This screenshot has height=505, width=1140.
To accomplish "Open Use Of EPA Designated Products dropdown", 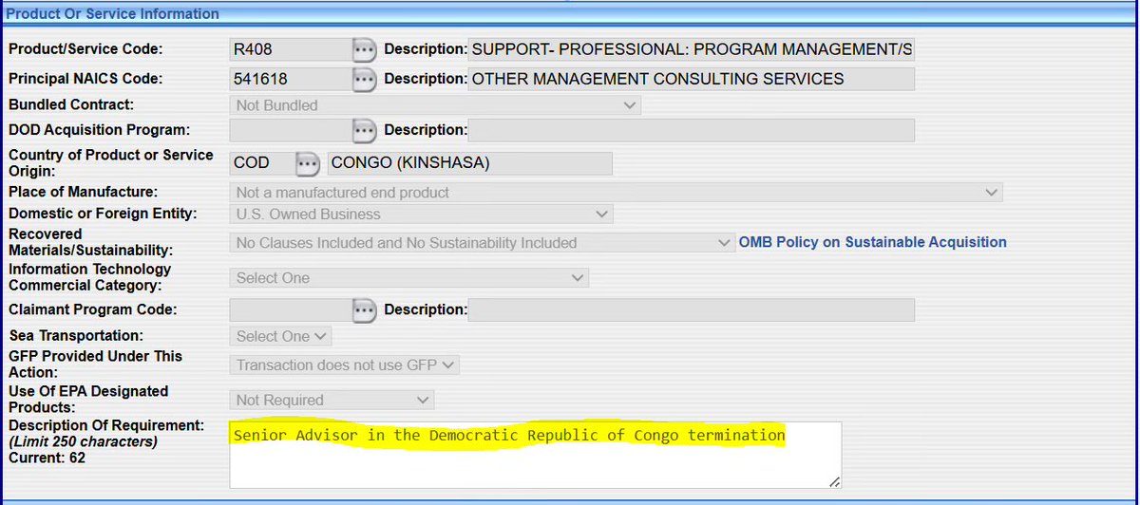I will [332, 401].
